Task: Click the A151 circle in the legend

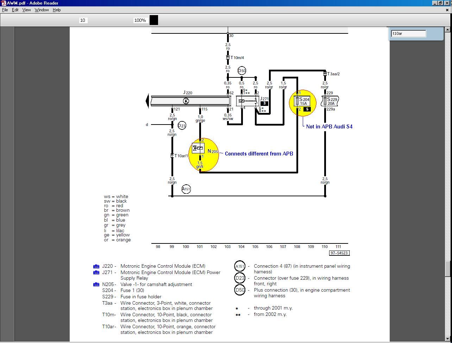Action: click(240, 266)
